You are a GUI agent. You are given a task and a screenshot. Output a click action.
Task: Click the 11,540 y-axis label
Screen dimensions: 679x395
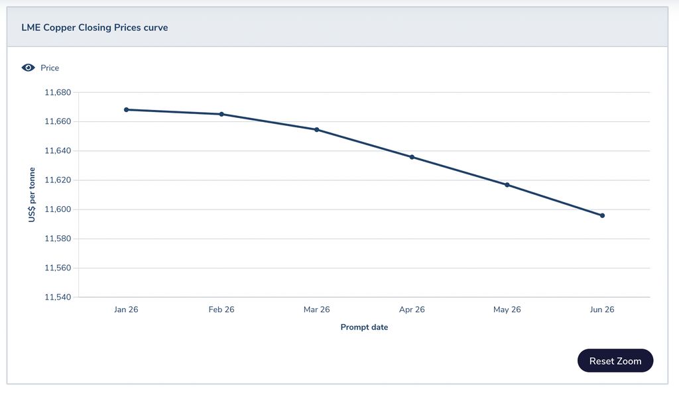tap(58, 297)
